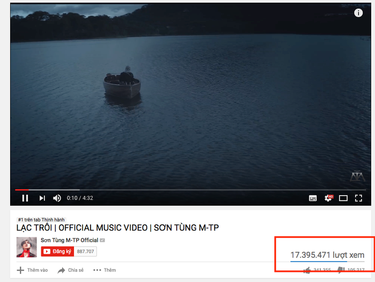
Task: Open Sơn Tùng M-TP Official channel link
Action: point(70,240)
